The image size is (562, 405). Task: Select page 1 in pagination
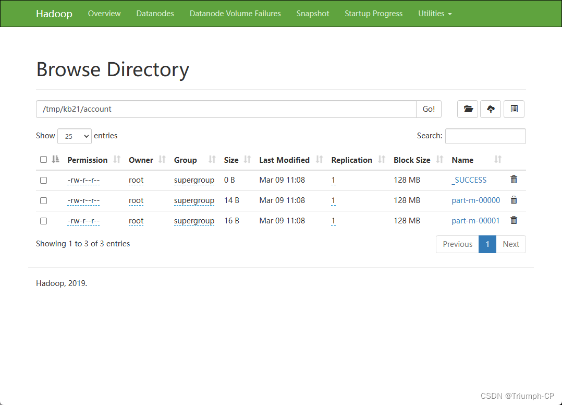pyautogui.click(x=487, y=244)
